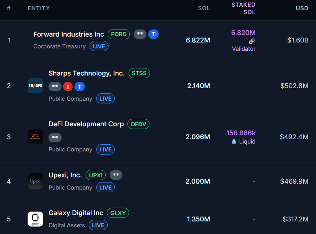Click the double-asterisk badge beside Upexi ticker

(x=116, y=175)
